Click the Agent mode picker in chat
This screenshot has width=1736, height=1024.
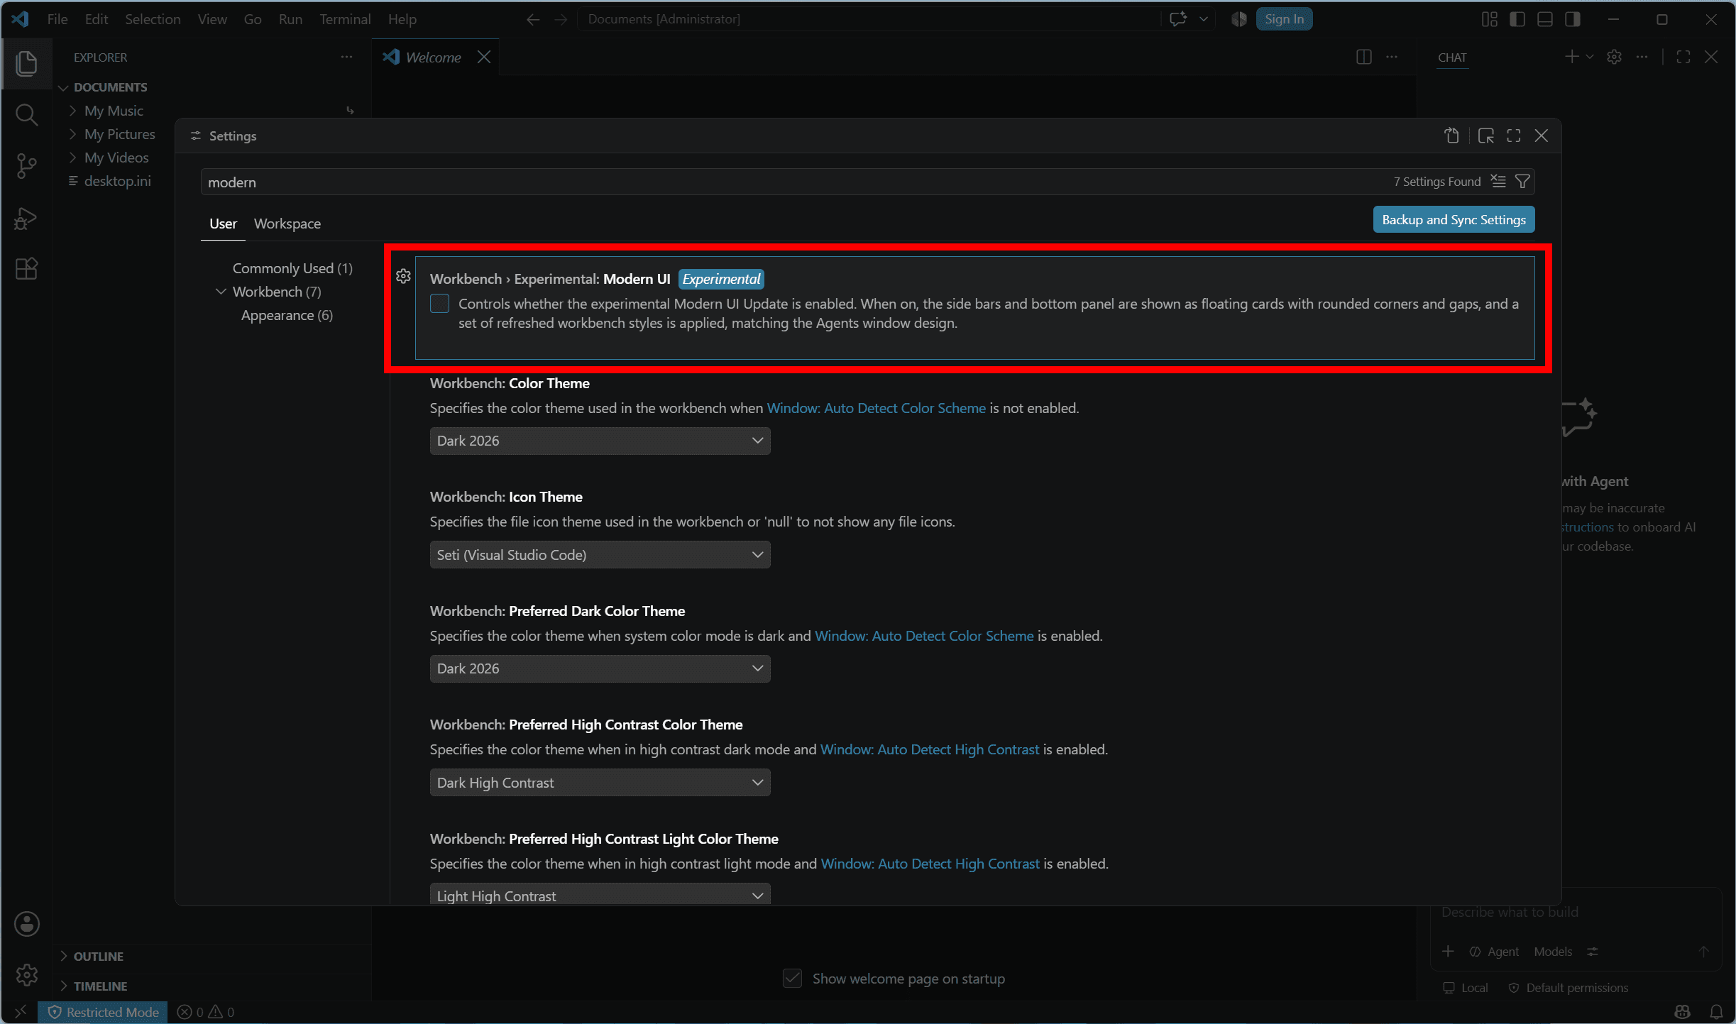[1494, 951]
